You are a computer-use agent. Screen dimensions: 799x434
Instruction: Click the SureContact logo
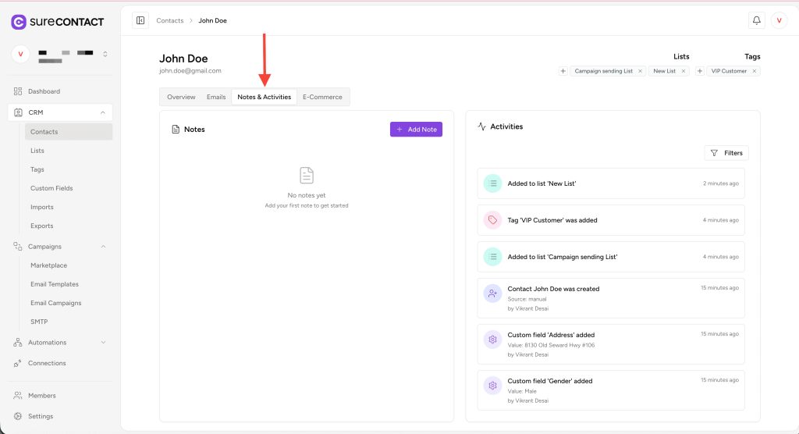click(58, 22)
